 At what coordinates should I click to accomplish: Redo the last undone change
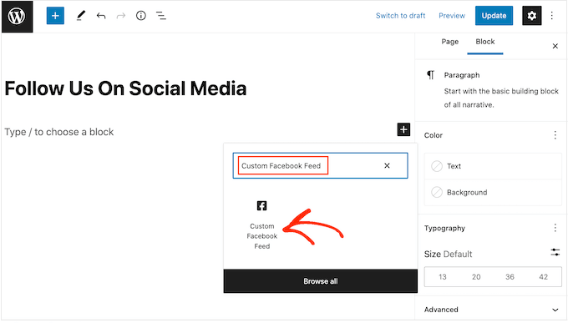click(x=120, y=16)
